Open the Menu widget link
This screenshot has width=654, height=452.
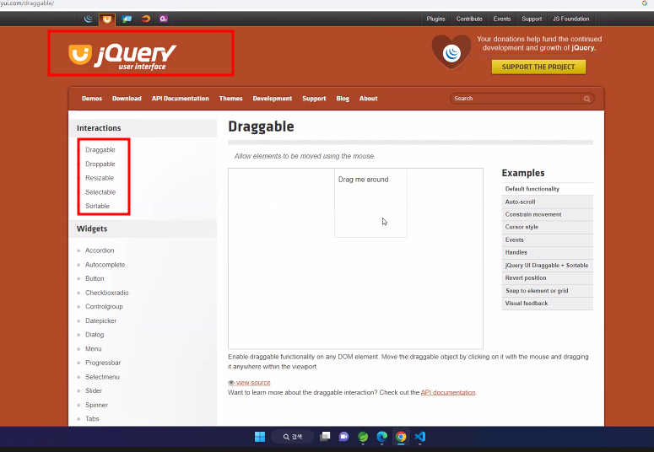pyautogui.click(x=94, y=349)
